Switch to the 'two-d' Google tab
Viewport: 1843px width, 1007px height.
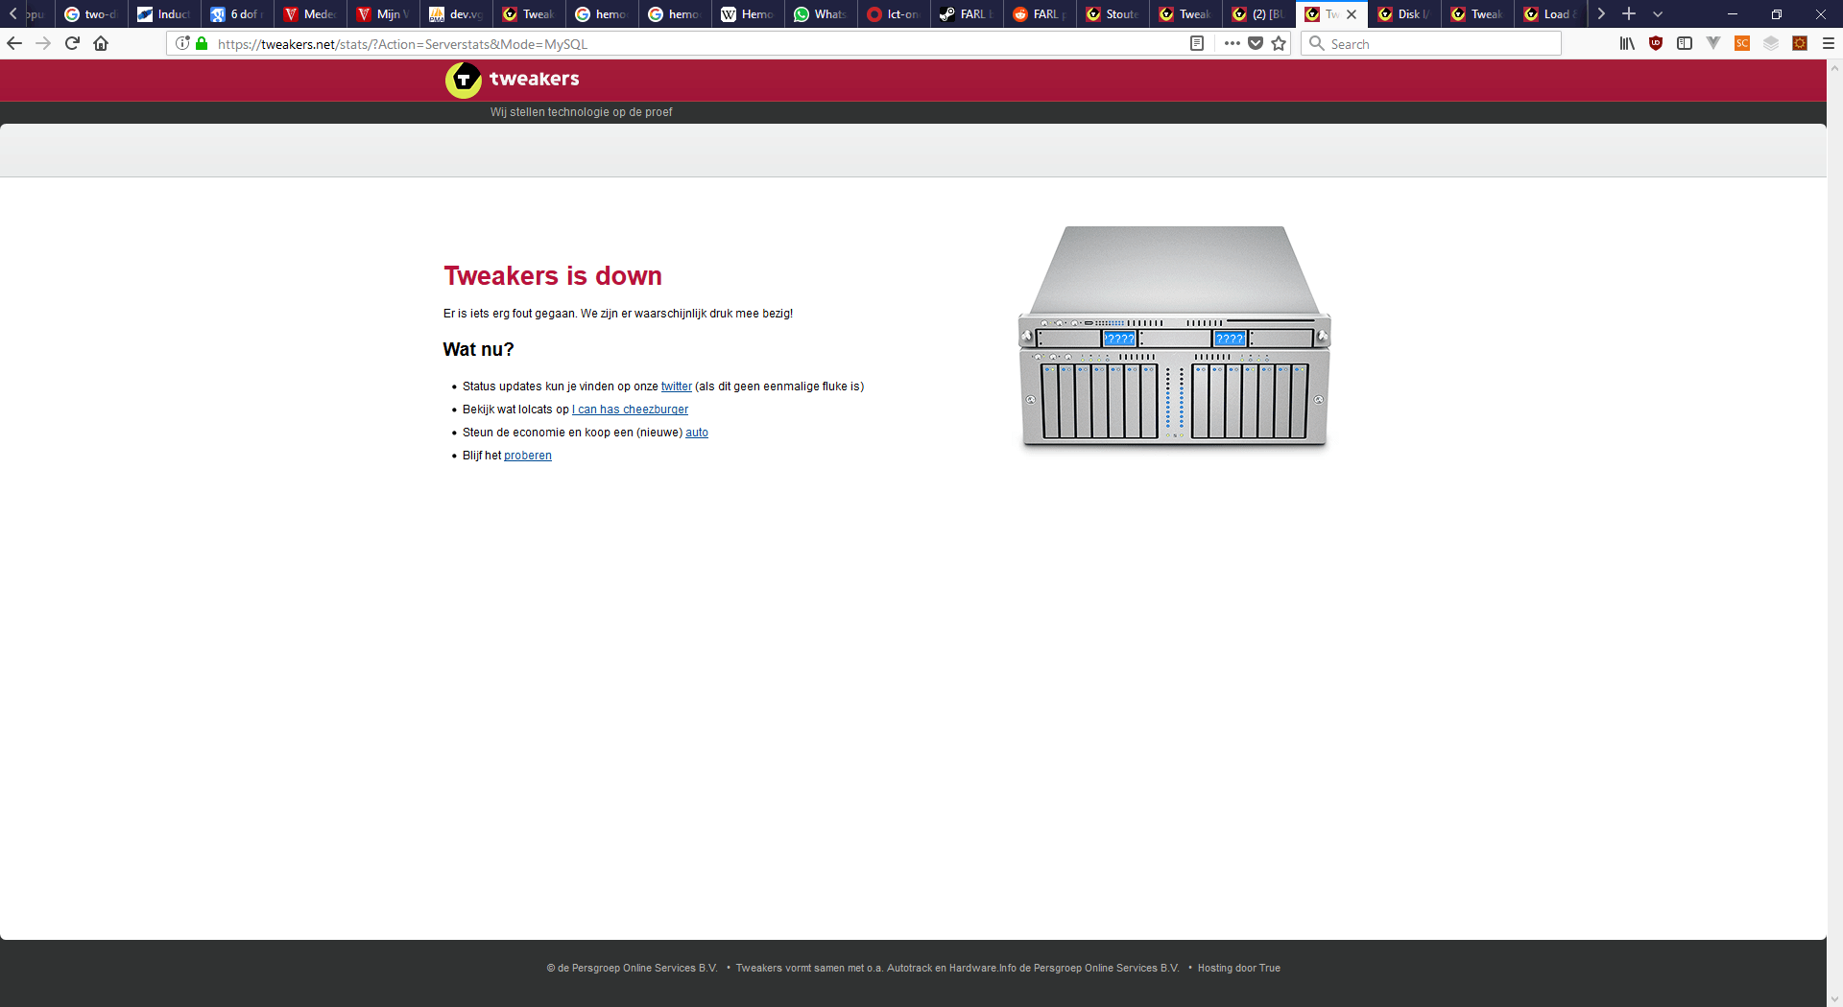pos(91,14)
